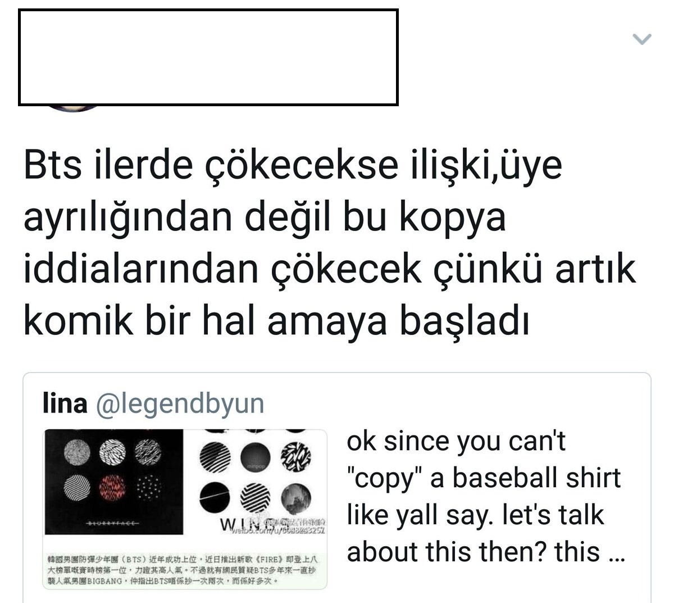Open quoted text "ok since you can't"
Image resolution: width=674 pixels, height=603 pixels.
pyautogui.click(x=456, y=441)
